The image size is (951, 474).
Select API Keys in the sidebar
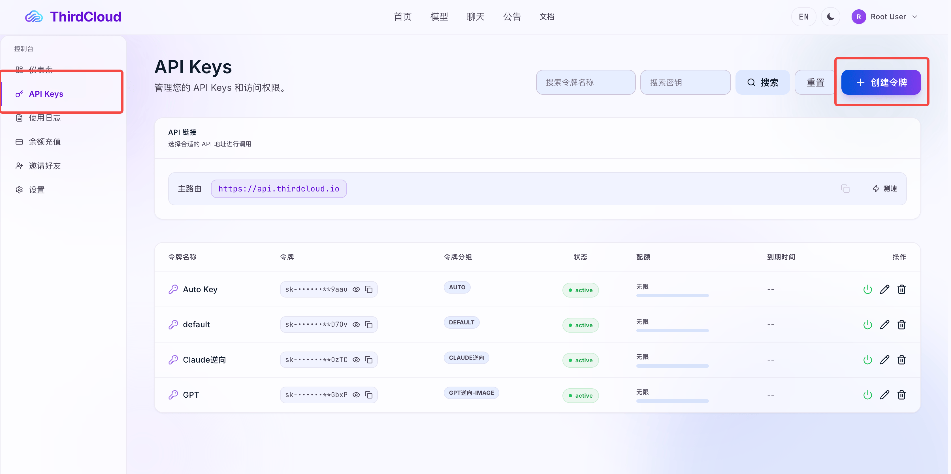point(63,94)
